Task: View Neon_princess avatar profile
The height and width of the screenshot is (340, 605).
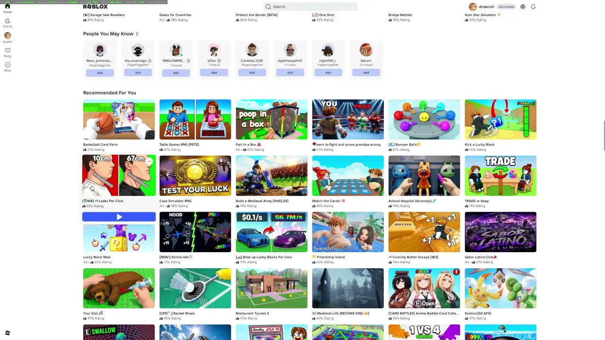Action: (x=100, y=50)
